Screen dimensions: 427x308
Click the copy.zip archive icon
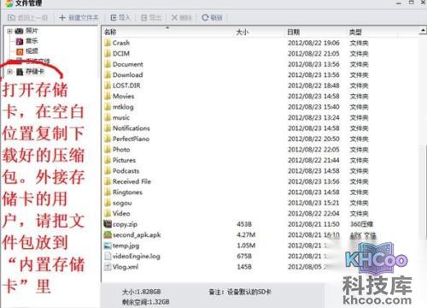[x=108, y=224]
